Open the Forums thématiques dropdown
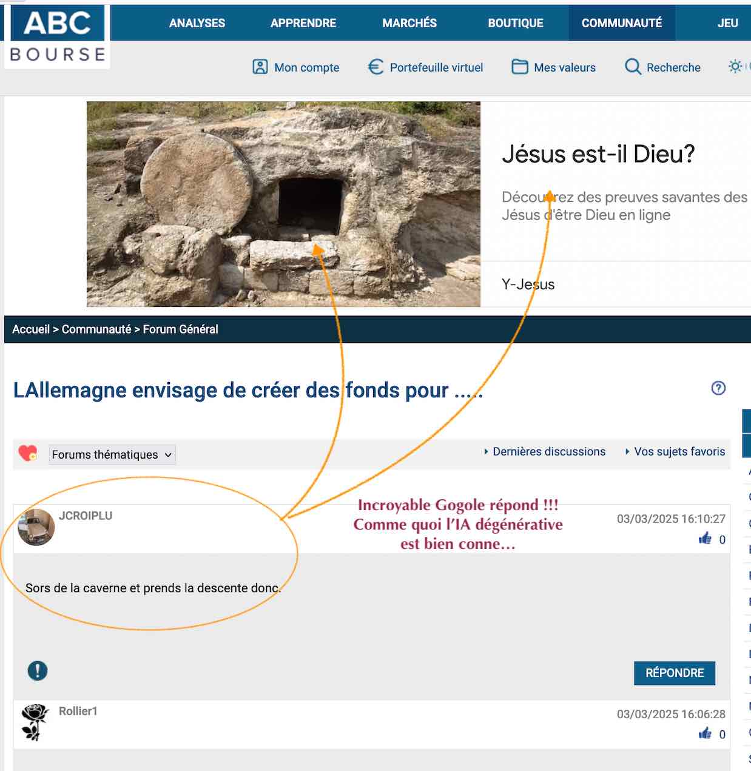Image resolution: width=751 pixels, height=771 pixels. 112,454
